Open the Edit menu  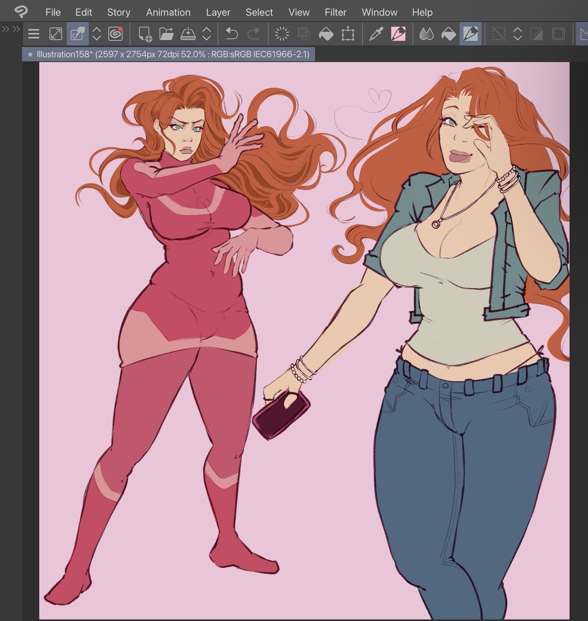84,12
